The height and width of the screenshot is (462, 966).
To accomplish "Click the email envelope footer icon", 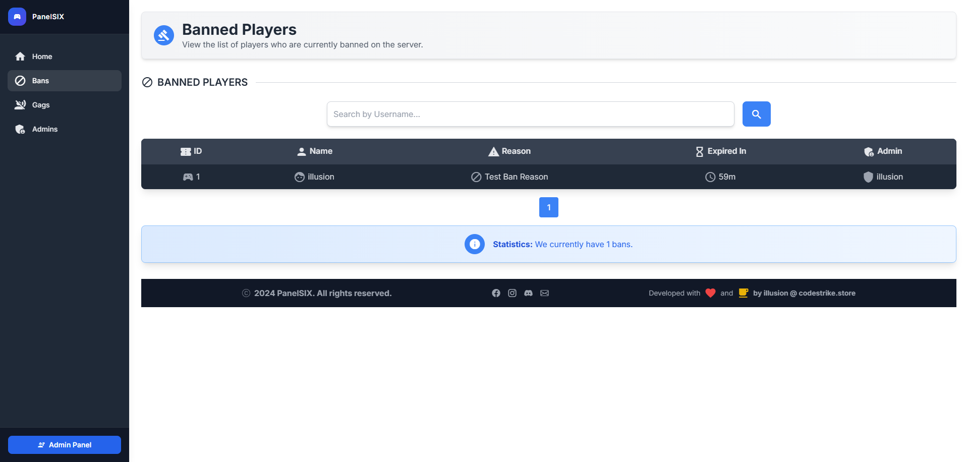I will click(x=544, y=293).
